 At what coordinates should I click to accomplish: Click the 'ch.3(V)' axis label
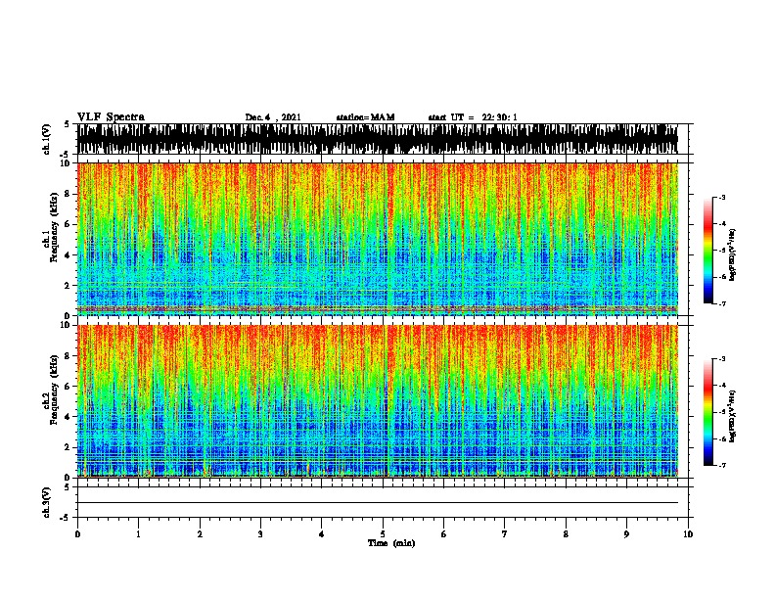[x=46, y=502]
